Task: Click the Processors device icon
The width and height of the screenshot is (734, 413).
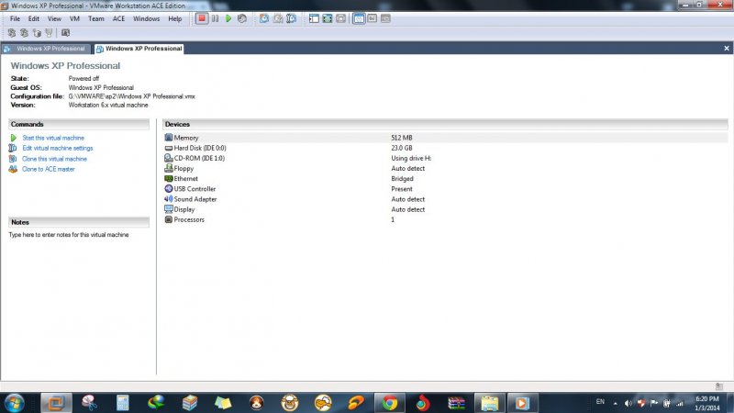Action: (169, 219)
